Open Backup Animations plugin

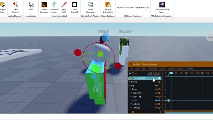coord(108,7)
